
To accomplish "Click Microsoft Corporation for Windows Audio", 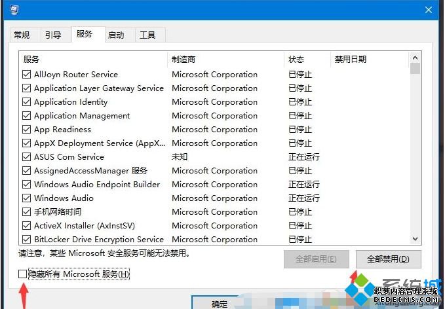I will [214, 198].
